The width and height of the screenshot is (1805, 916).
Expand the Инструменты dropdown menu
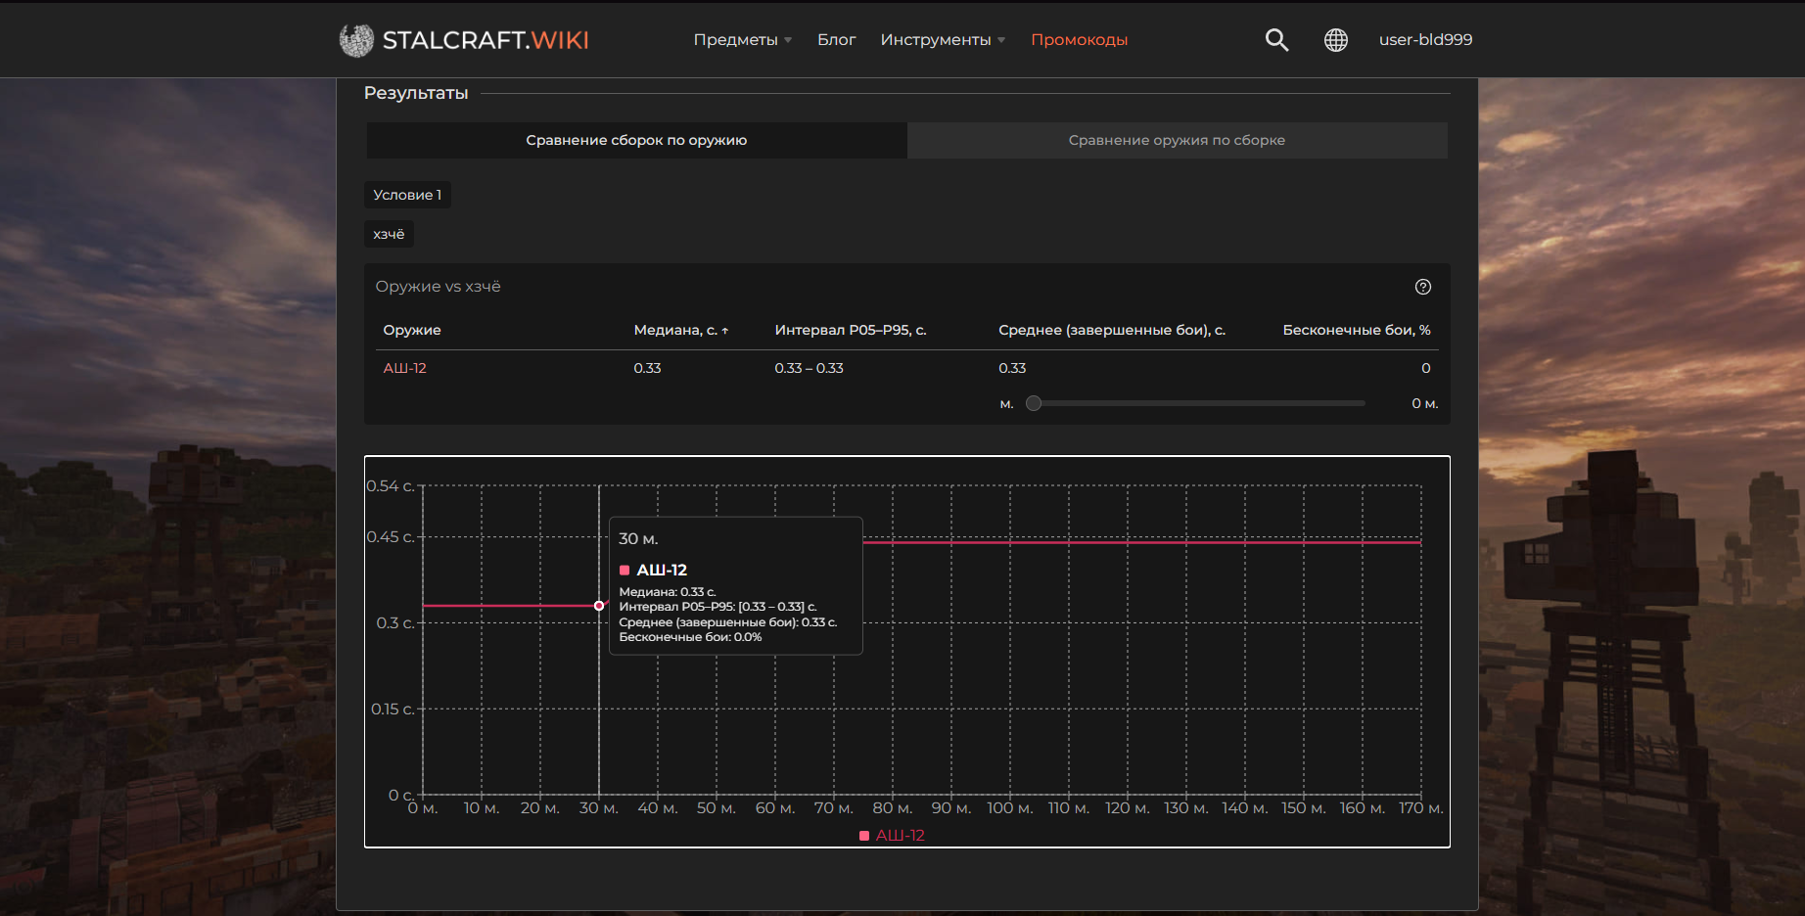point(942,40)
